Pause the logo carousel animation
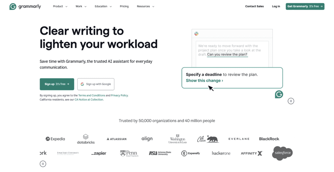Image resolution: width=334 pixels, height=172 pixels. coord(43,164)
